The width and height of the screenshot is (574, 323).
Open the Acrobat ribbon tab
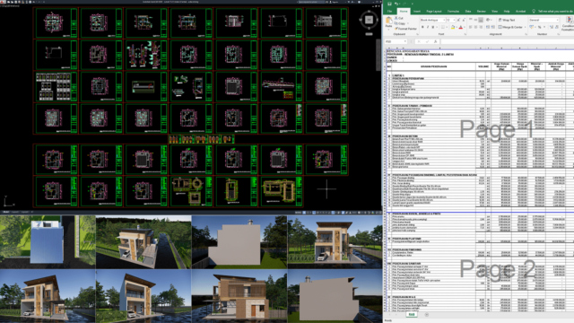tap(521, 12)
